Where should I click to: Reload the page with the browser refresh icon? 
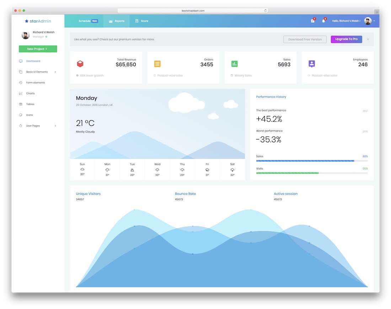[265, 11]
